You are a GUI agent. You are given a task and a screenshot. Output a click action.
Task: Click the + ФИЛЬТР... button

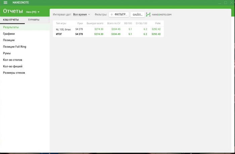pos(119,14)
